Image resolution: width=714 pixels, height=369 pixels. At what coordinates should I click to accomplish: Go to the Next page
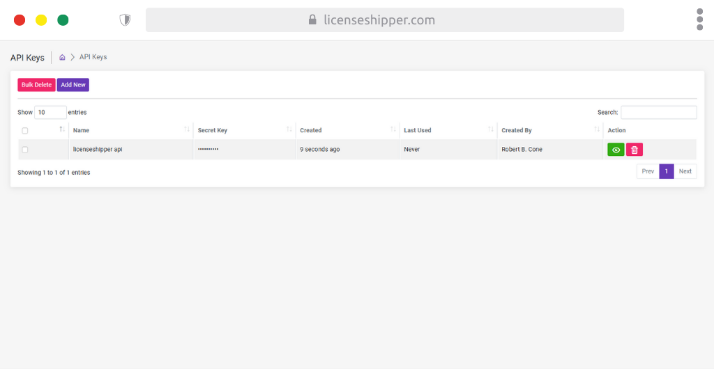685,171
